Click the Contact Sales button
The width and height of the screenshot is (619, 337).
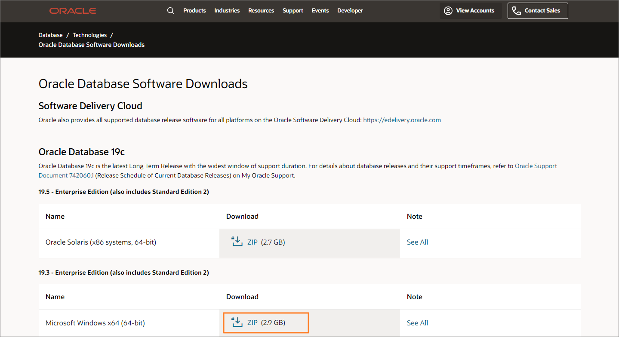coord(538,11)
